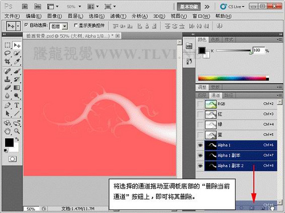Select the Dodge tool
This screenshot has width=285, height=213.
pyautogui.click(x=17, y=96)
